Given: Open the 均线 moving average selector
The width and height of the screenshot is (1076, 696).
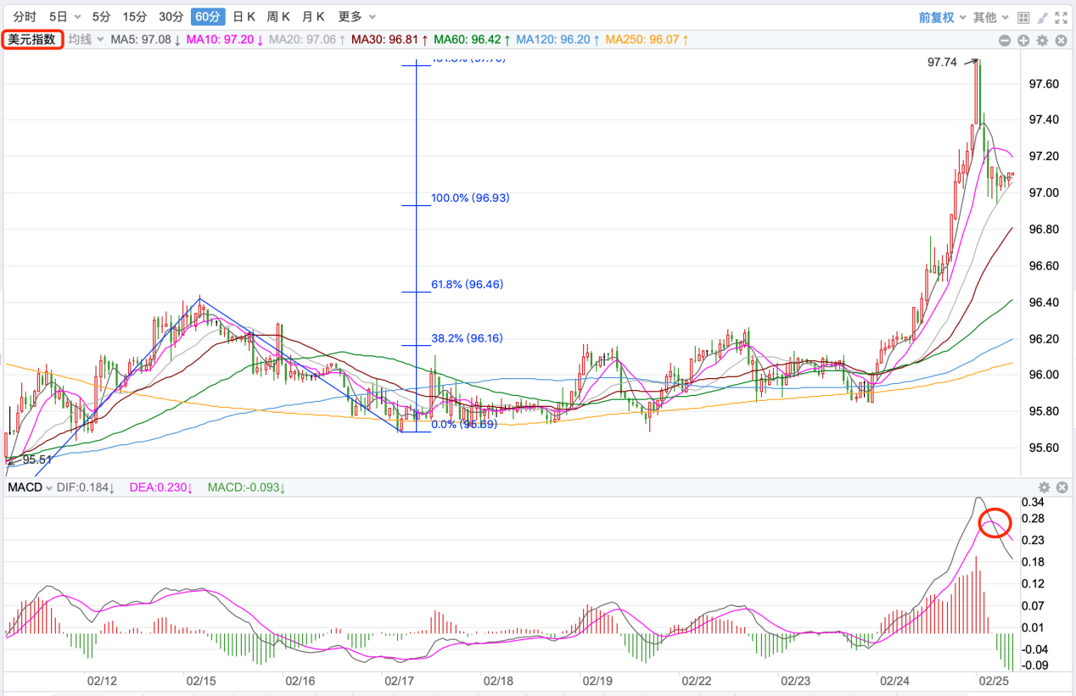Looking at the screenshot, I should point(86,39).
